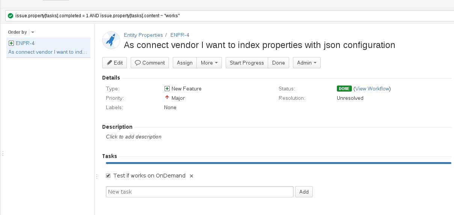454x215 pixels.
Task: Click the Entity Properties rocket project avatar
Action: click(111, 40)
